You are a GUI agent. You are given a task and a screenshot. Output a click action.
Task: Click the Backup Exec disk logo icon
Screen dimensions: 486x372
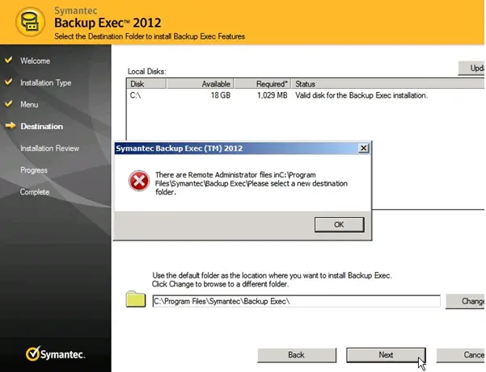click(x=30, y=22)
